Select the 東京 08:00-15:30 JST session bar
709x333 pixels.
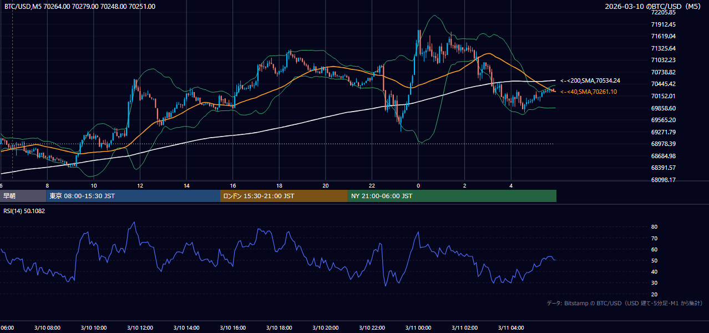click(x=133, y=196)
